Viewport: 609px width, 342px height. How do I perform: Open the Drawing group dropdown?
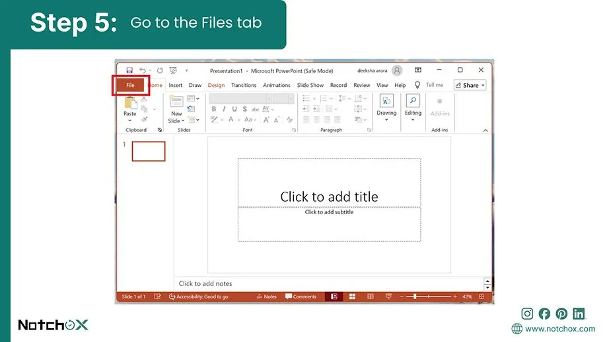point(386,108)
